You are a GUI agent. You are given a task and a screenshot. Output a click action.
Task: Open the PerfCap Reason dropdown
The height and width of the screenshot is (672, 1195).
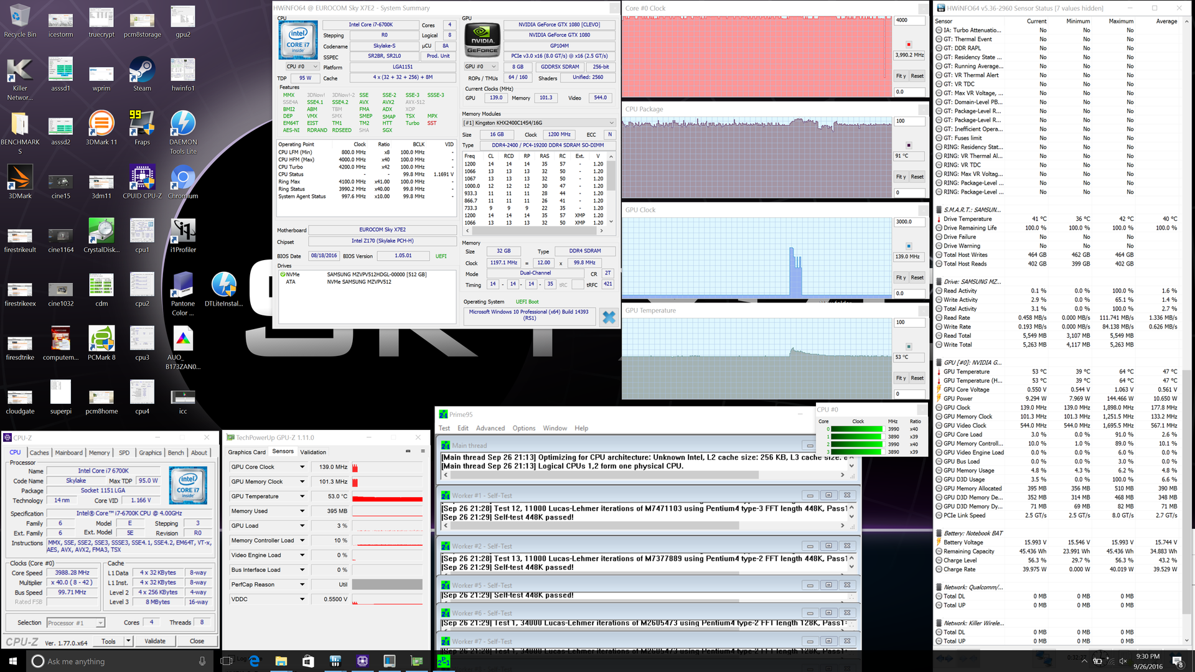(302, 584)
